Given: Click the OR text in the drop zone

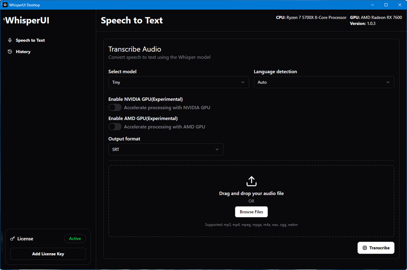Looking at the screenshot, I should pyautogui.click(x=251, y=201).
